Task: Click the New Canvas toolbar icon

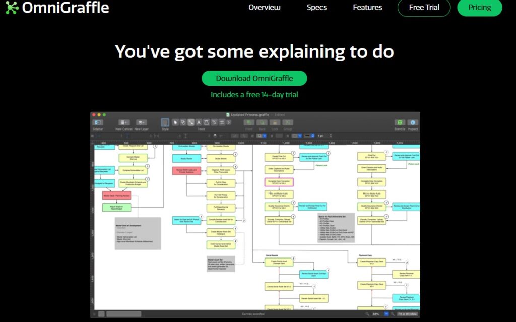Action: point(124,122)
